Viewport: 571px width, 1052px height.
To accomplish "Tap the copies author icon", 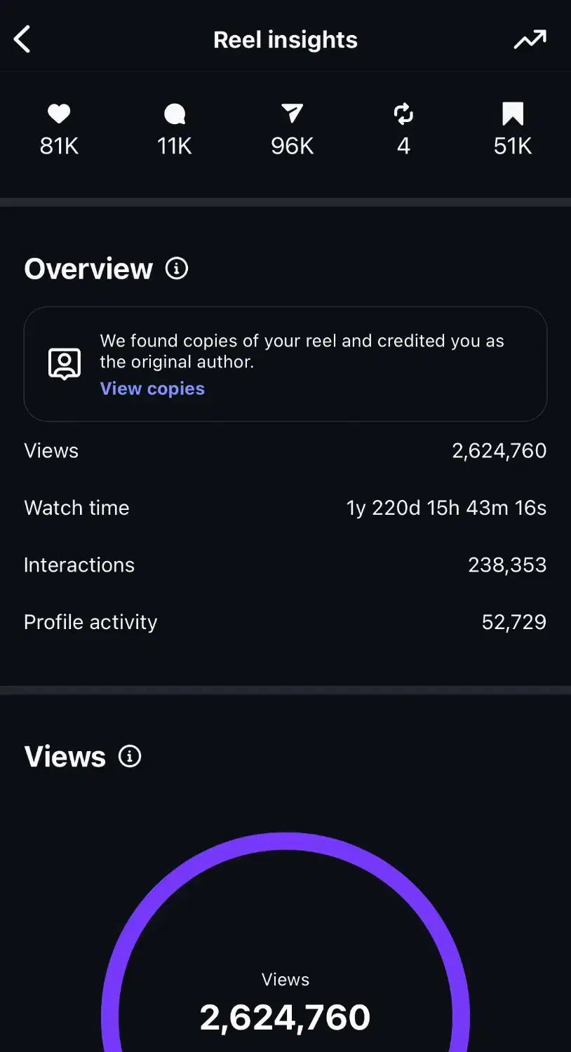I will [x=65, y=363].
